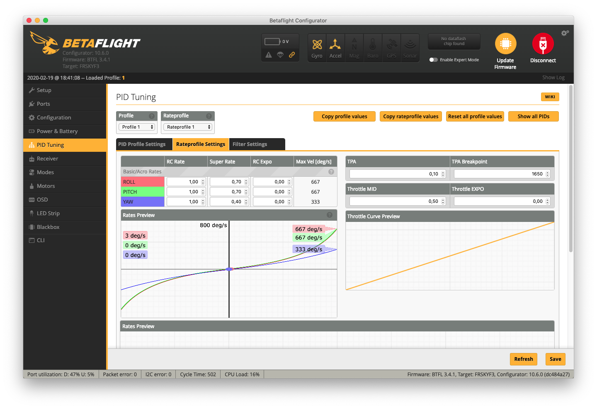The image size is (597, 409).
Task: Click the Disconnect USB icon
Action: point(543,44)
